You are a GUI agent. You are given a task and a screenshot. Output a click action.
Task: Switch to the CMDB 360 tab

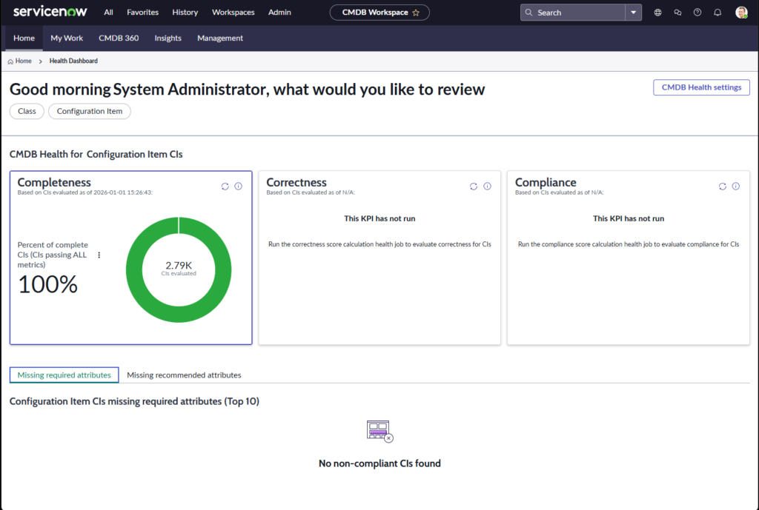pos(119,38)
